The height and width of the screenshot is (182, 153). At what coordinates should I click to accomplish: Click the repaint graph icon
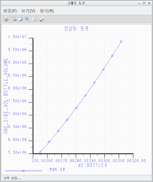coord(21,19)
